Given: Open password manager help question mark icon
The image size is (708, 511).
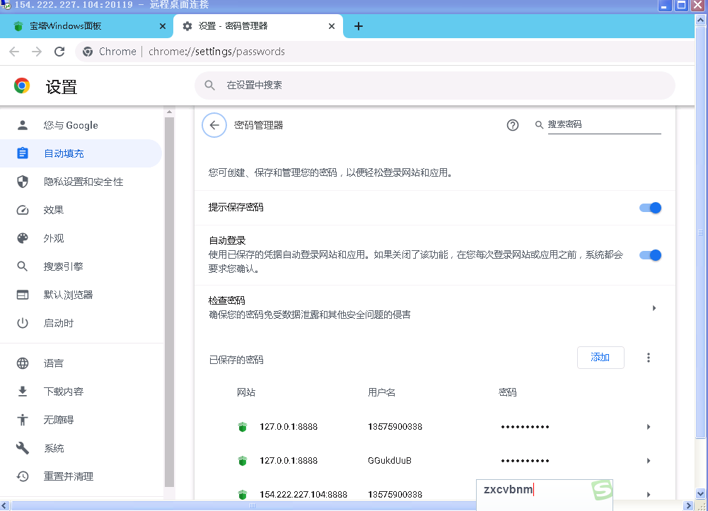Looking at the screenshot, I should (513, 125).
